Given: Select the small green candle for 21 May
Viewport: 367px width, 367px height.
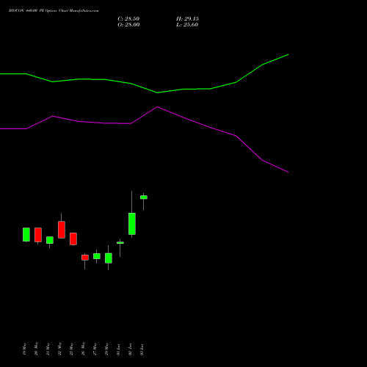Looking at the screenshot, I should (50, 240).
